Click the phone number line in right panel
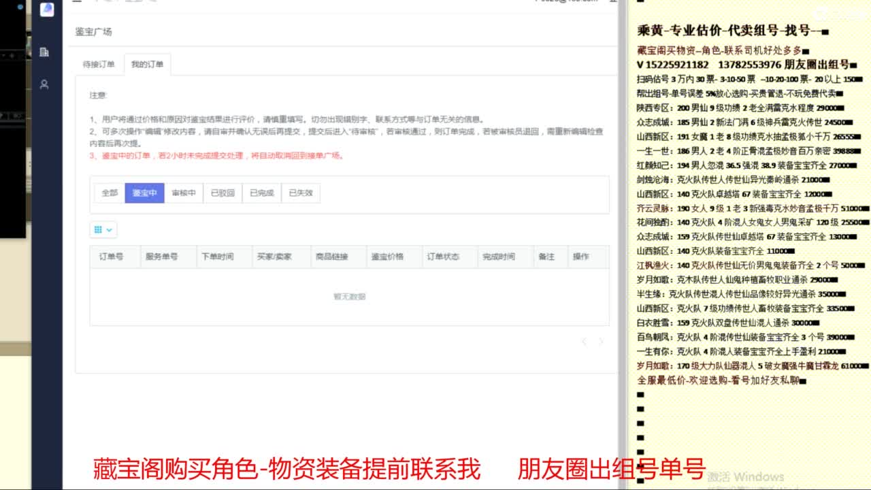The height and width of the screenshot is (490, 871). [x=746, y=65]
